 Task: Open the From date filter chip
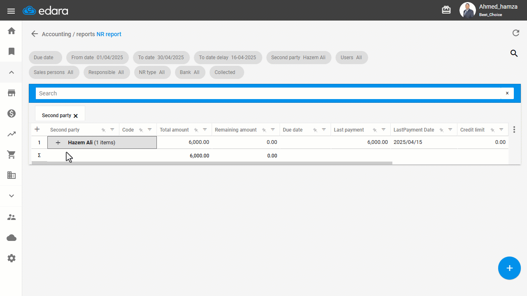(x=97, y=58)
